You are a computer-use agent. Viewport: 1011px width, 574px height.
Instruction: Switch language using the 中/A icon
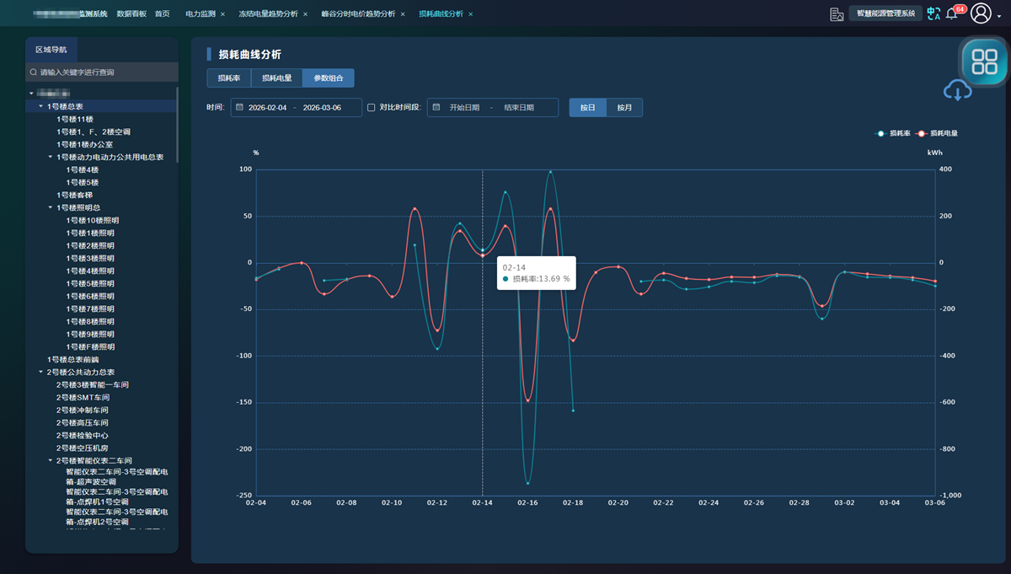933,13
